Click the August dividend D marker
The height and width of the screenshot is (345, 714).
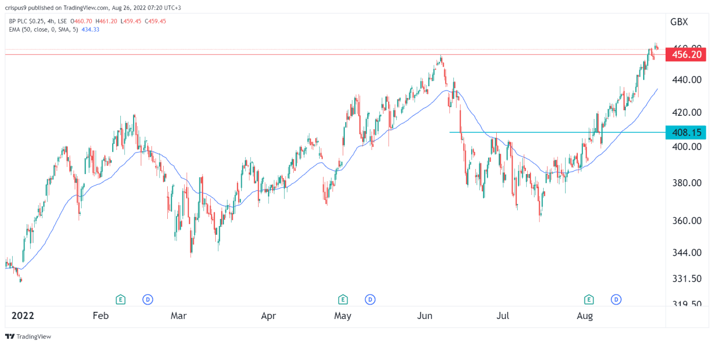(x=616, y=300)
